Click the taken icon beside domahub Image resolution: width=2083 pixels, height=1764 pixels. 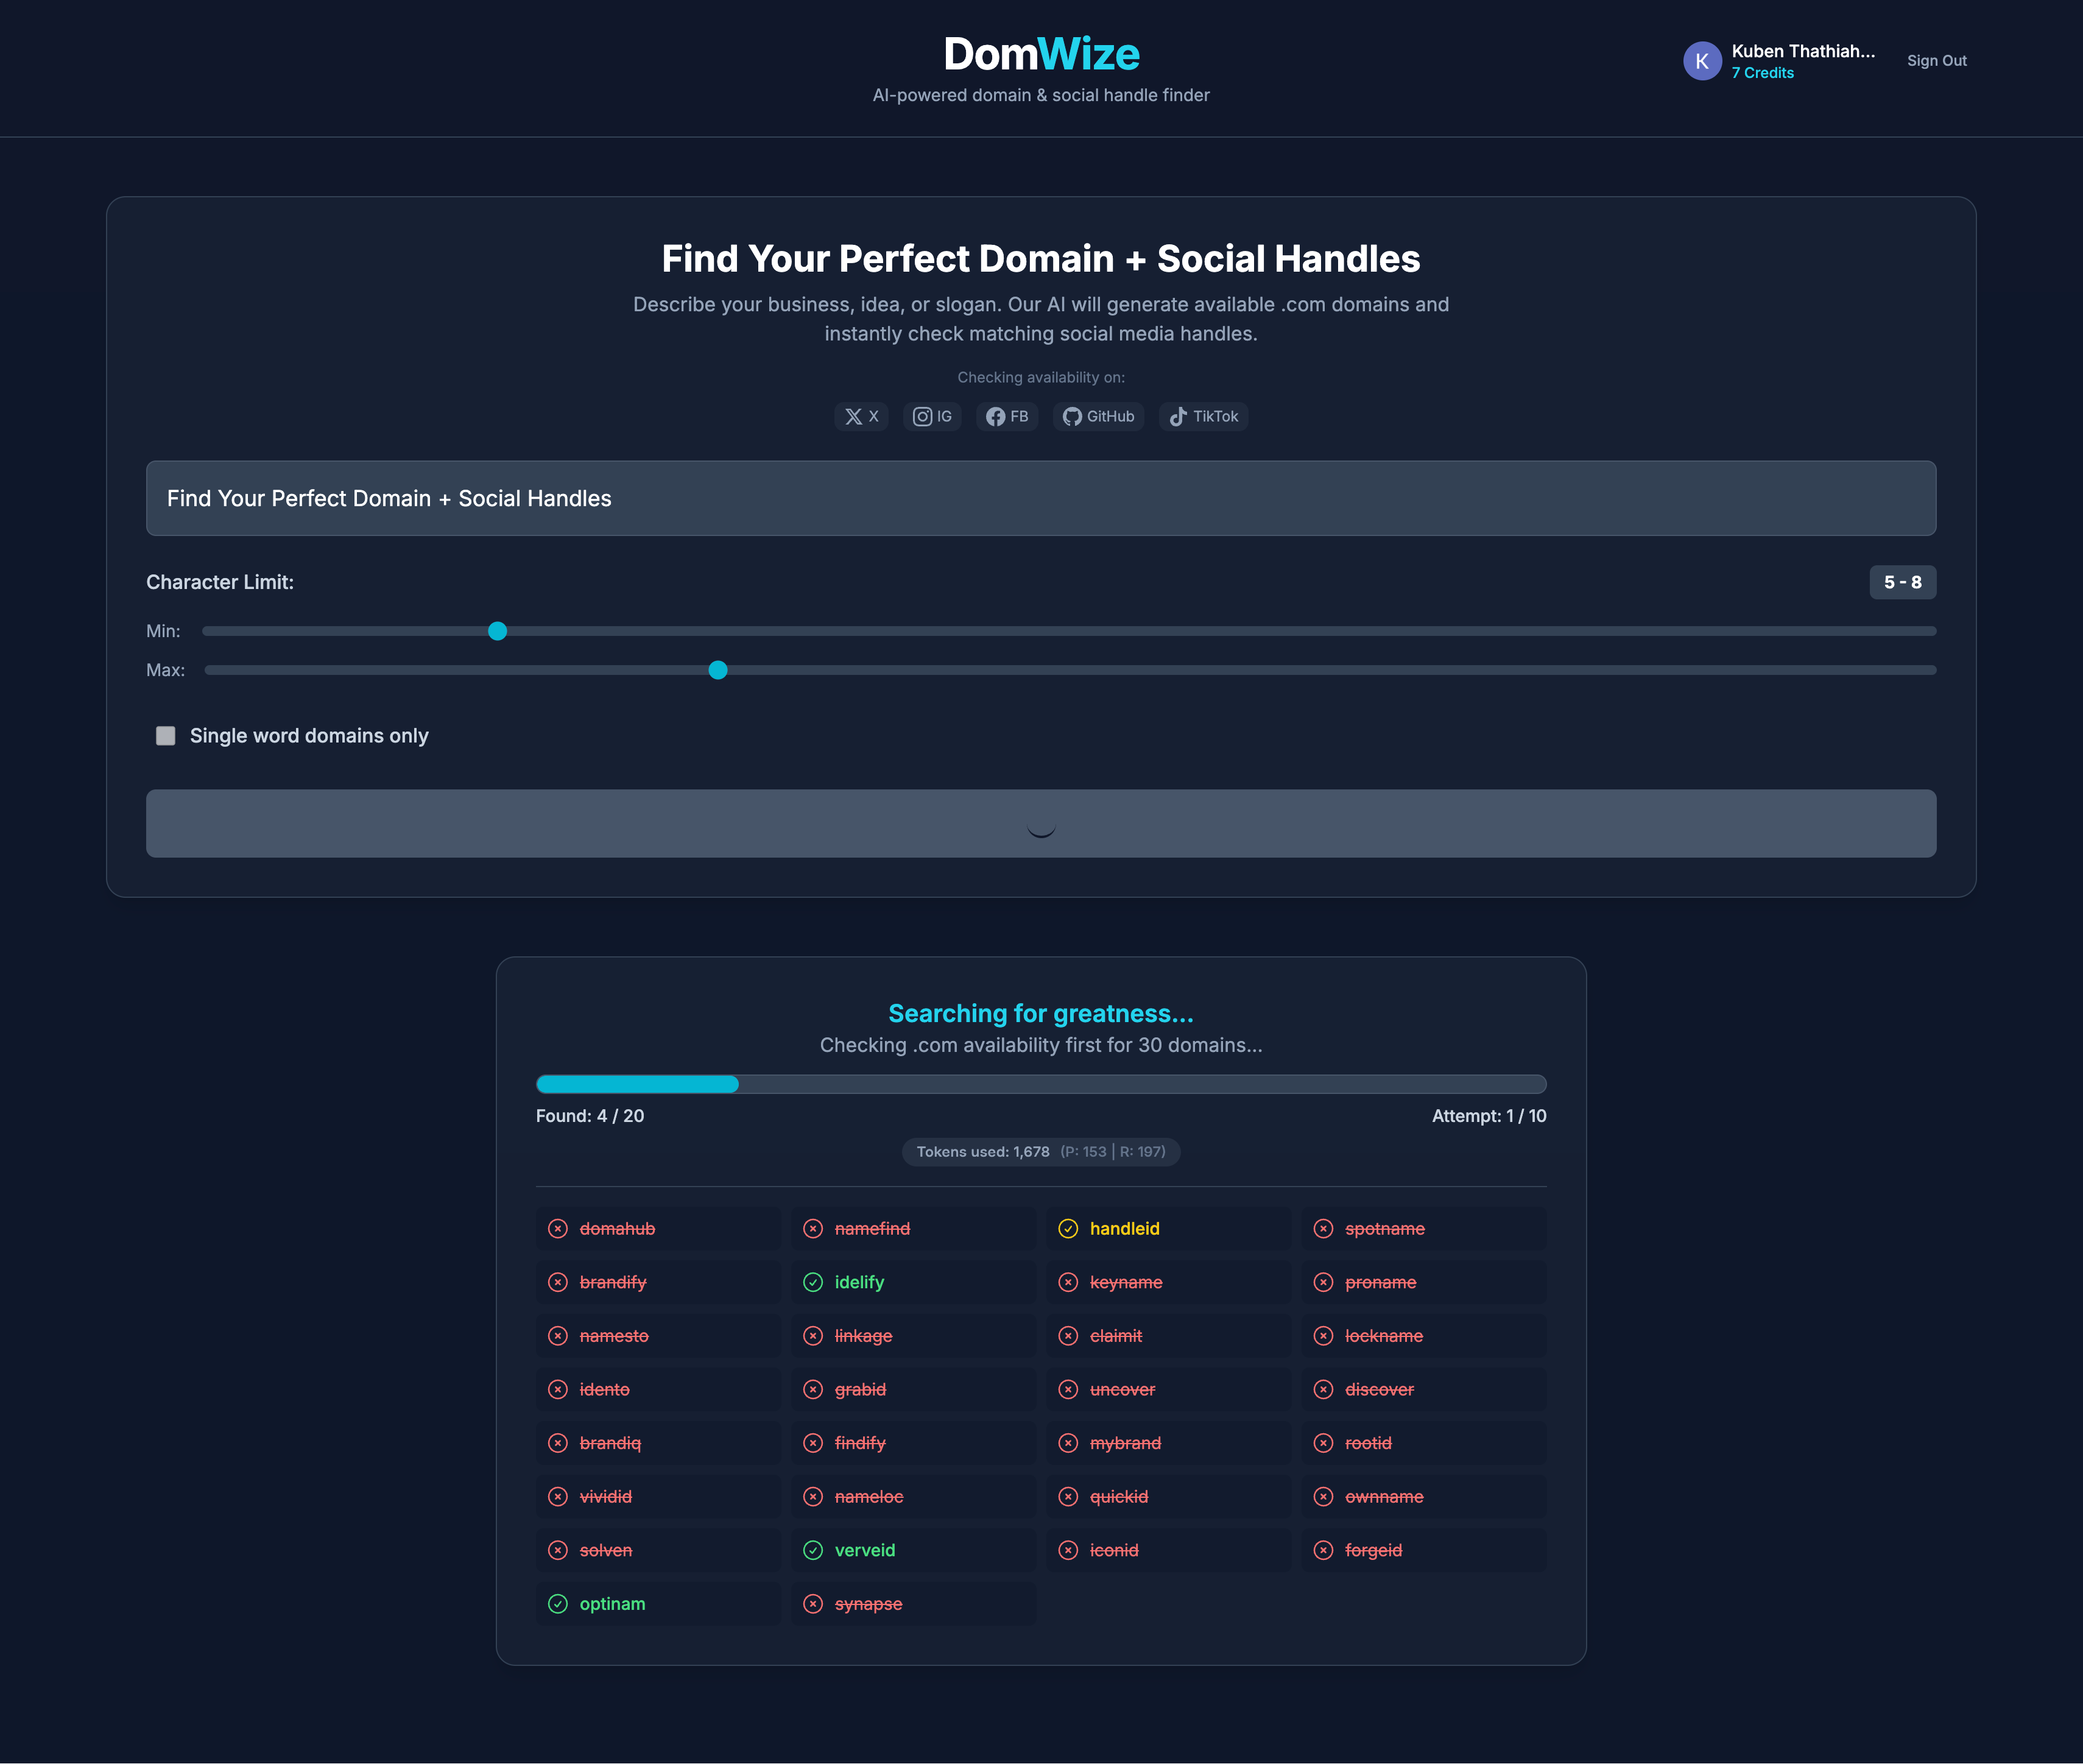click(x=558, y=1229)
